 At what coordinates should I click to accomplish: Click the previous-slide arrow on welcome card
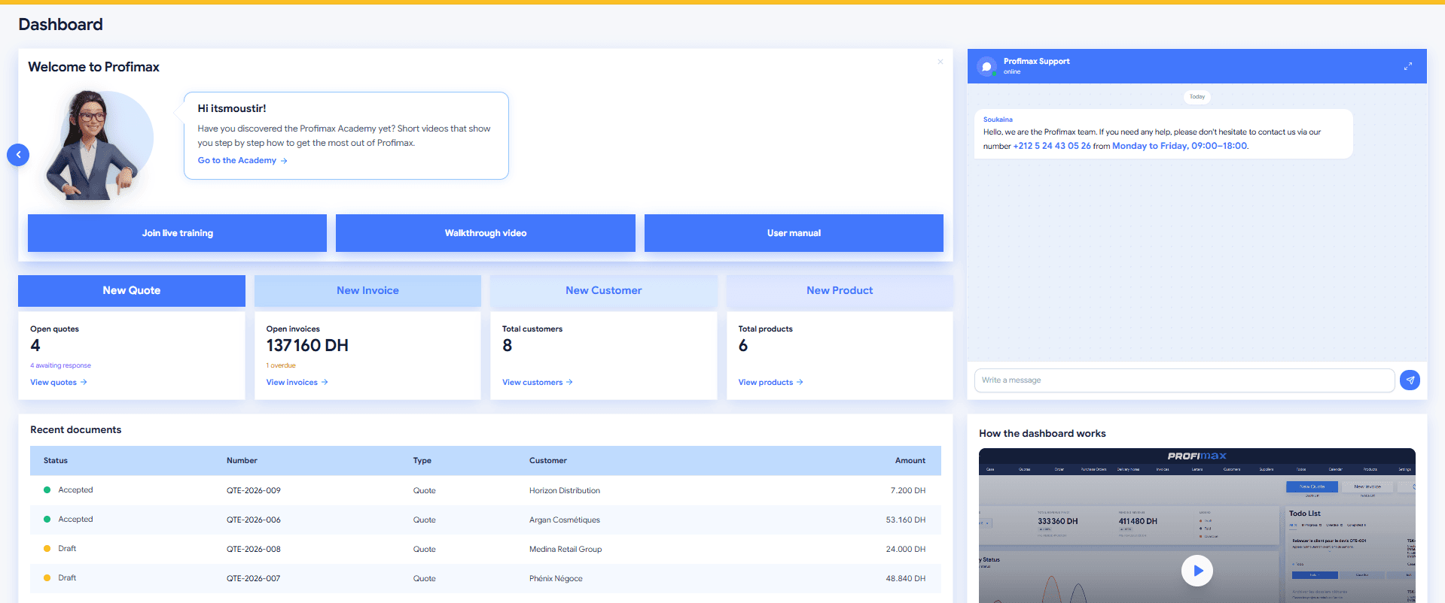18,155
